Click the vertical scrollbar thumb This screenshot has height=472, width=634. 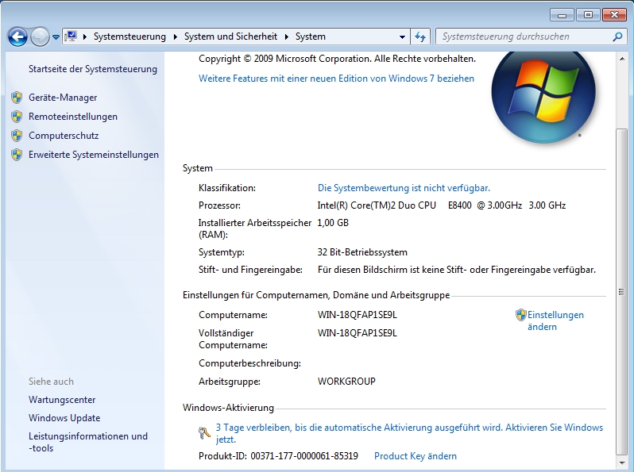click(x=621, y=291)
